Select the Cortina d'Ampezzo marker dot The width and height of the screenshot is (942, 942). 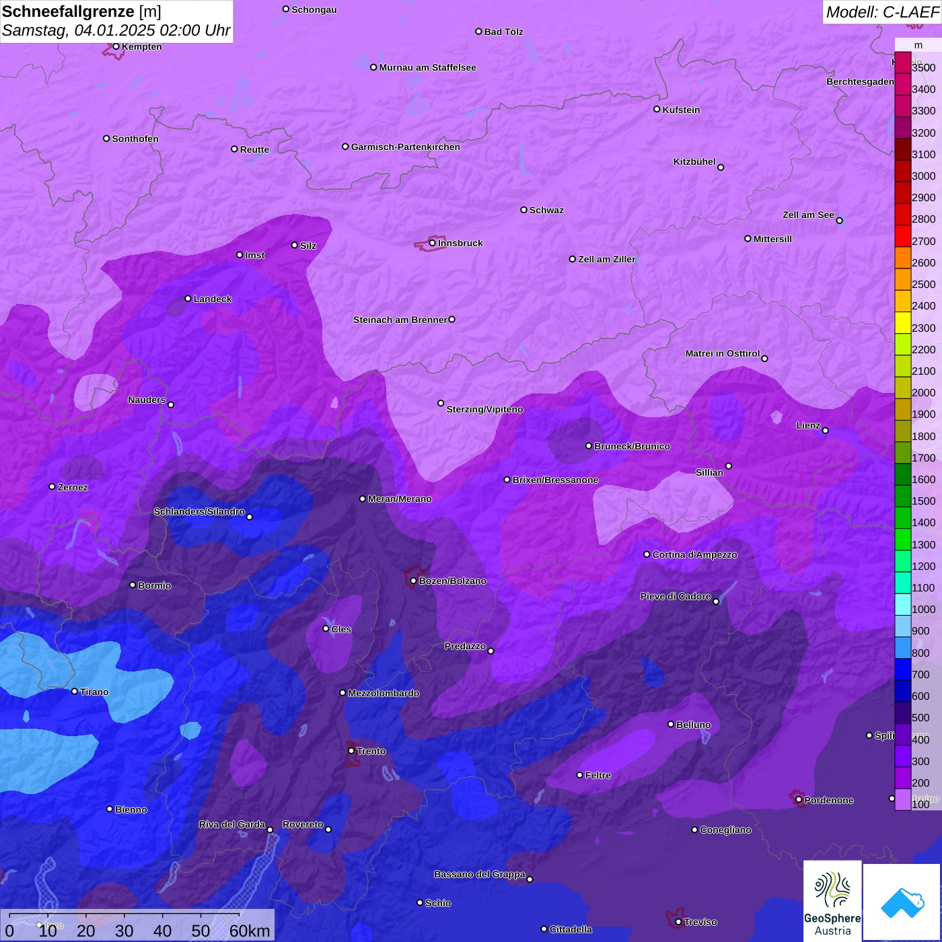pyautogui.click(x=647, y=554)
